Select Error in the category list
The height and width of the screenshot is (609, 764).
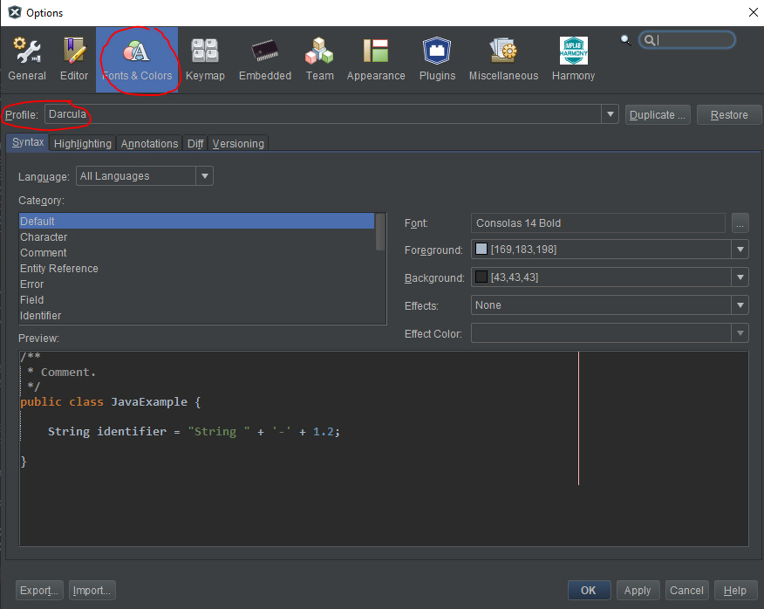[x=196, y=284]
